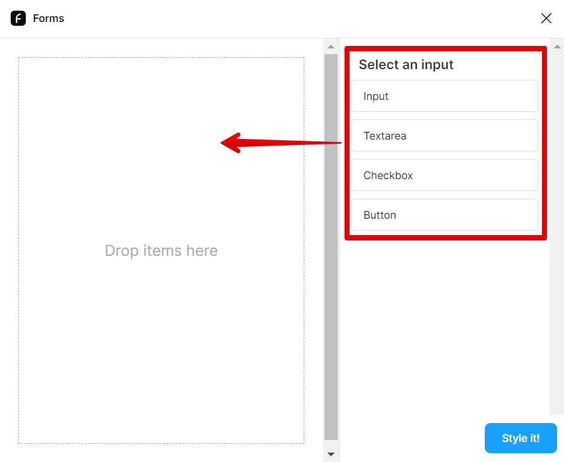Select the Textarea element option
This screenshot has width=564, height=462.
click(445, 136)
